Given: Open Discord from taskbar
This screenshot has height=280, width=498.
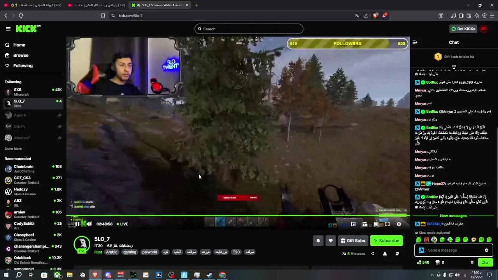Looking at the screenshot, I should (108, 275).
